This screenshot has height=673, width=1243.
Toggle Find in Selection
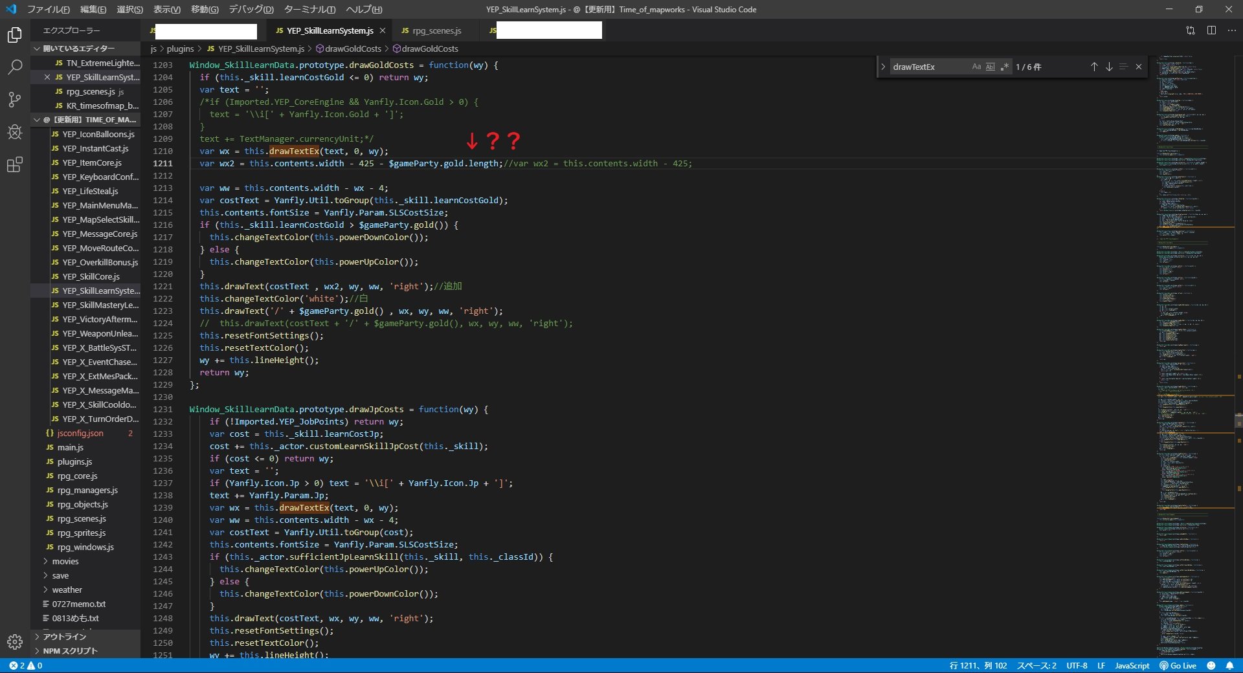[1124, 67]
